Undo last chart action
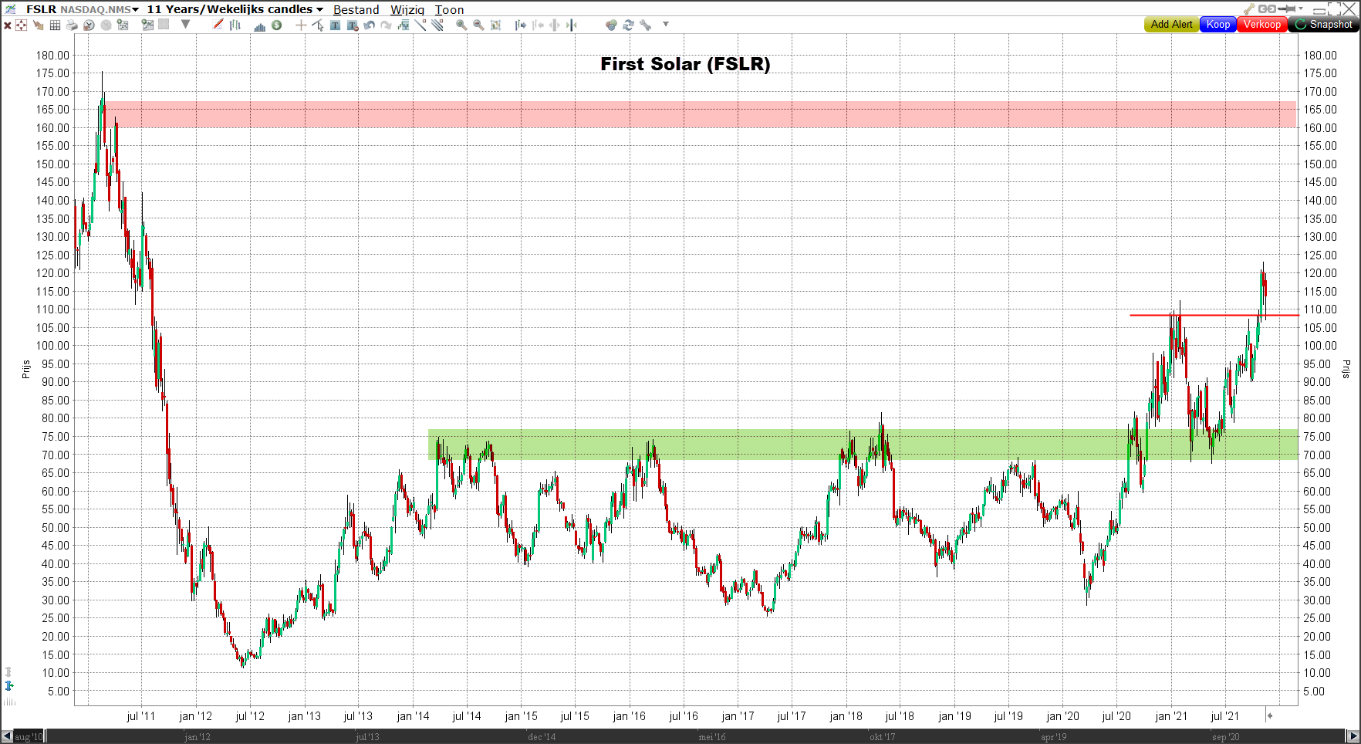Viewport: 1361px width, 744px height. pyautogui.click(x=370, y=25)
